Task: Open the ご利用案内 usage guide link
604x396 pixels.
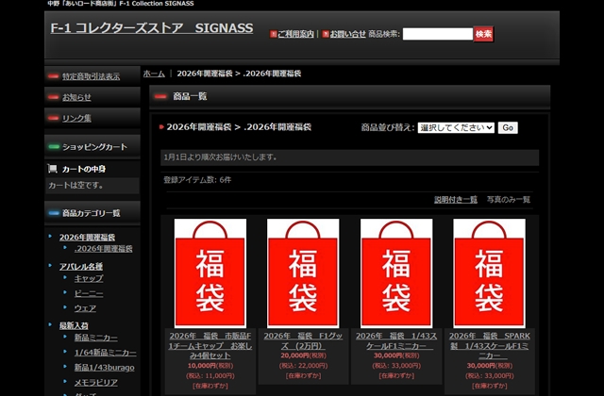Action: coord(295,34)
